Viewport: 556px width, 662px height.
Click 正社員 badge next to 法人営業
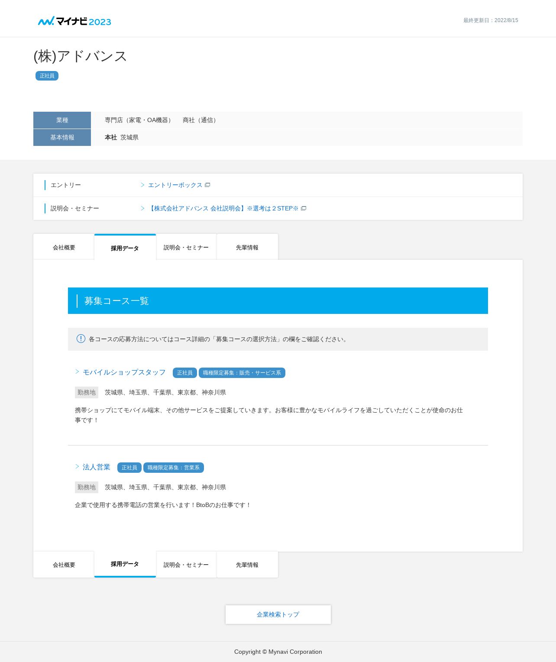[129, 468]
